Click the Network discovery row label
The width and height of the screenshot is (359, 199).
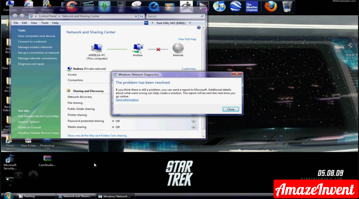click(x=80, y=97)
